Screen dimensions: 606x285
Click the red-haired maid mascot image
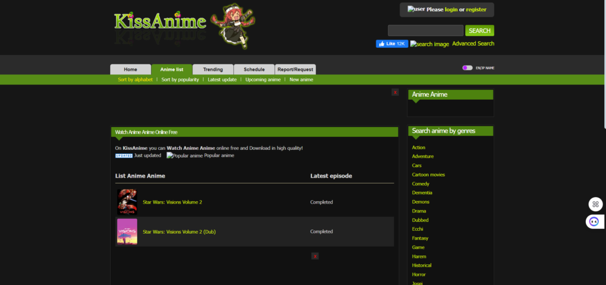pyautogui.click(x=233, y=26)
